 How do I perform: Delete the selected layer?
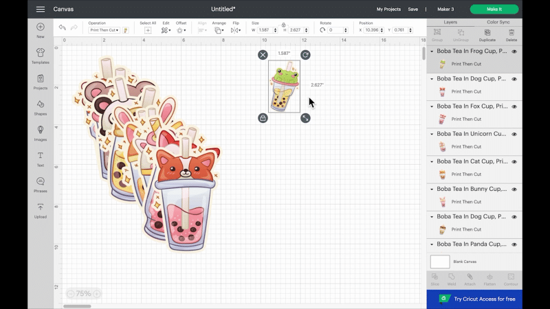(511, 36)
